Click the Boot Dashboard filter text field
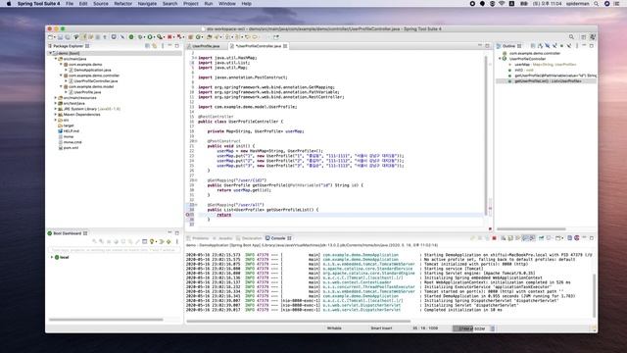Image resolution: width=627 pixels, height=353 pixels. tap(114, 250)
